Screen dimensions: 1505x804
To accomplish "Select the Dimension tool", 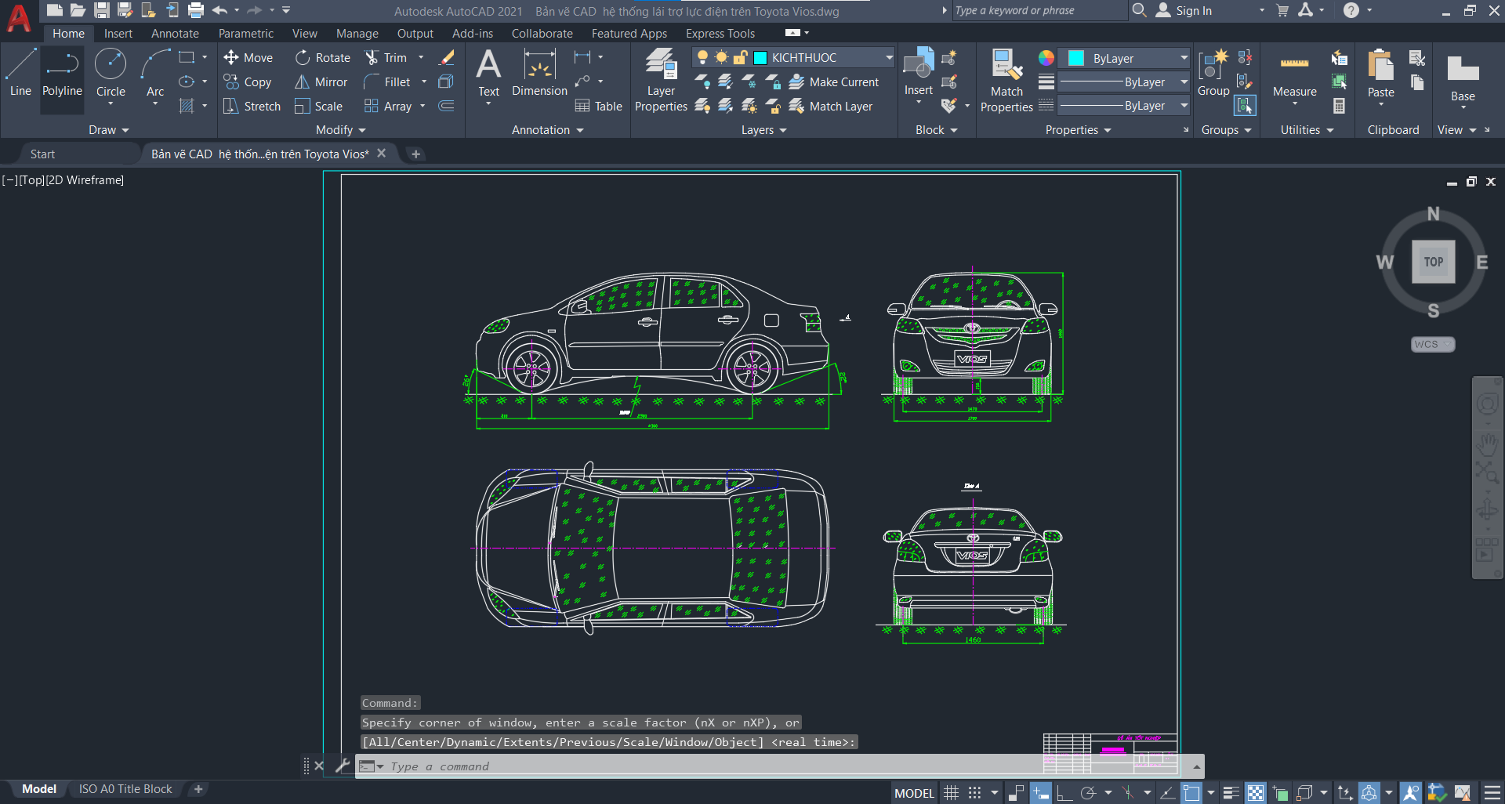I will click(x=539, y=74).
